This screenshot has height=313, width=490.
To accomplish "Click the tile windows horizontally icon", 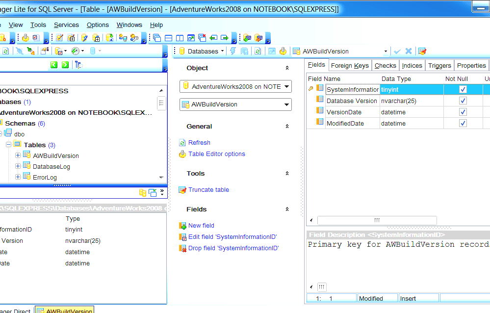I will pos(168,38).
